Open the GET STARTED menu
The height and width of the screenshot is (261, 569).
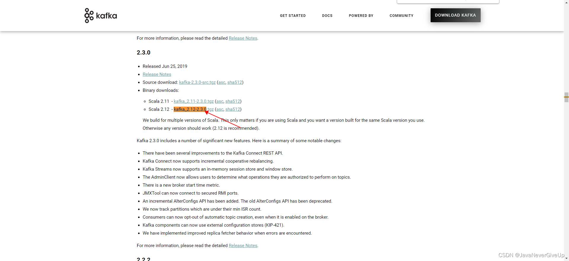pos(293,16)
